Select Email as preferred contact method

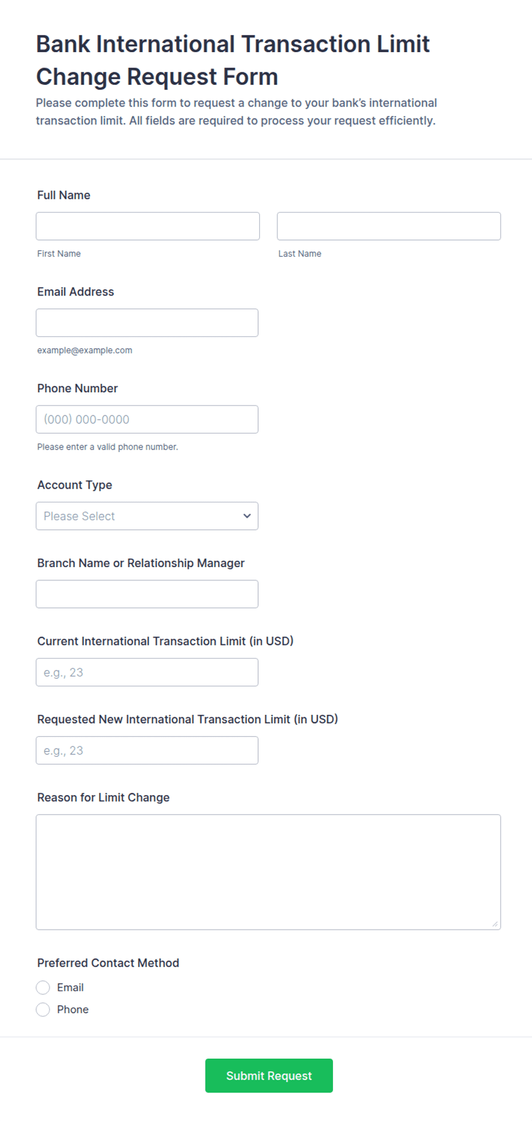43,988
